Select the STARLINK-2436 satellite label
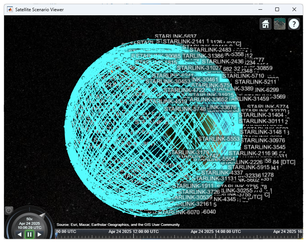Image resolution: width=307 pixels, height=243 pixels. pos(223,61)
